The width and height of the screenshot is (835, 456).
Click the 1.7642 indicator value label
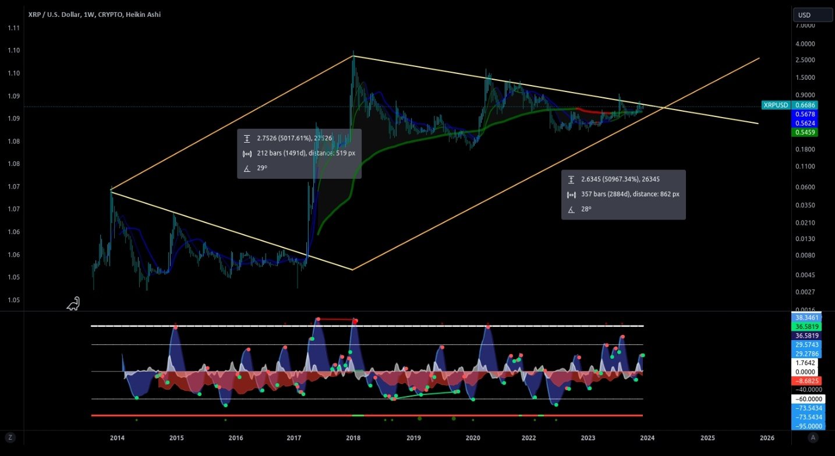tap(806, 363)
